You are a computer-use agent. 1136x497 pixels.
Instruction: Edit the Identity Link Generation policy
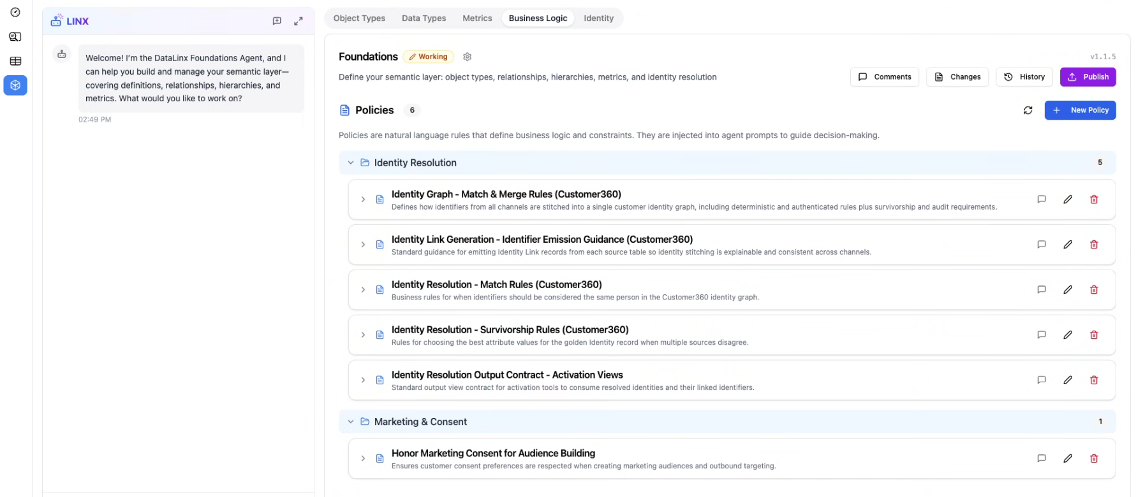(1067, 245)
